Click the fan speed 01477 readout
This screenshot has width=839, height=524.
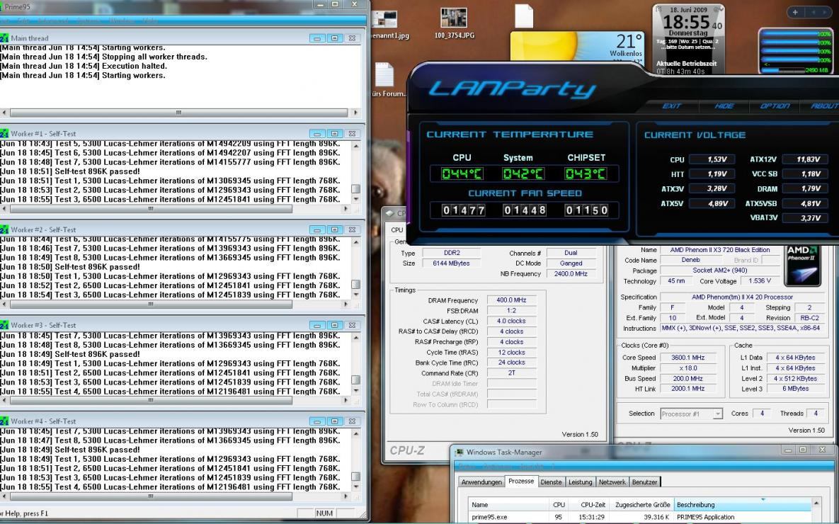pyautogui.click(x=463, y=210)
